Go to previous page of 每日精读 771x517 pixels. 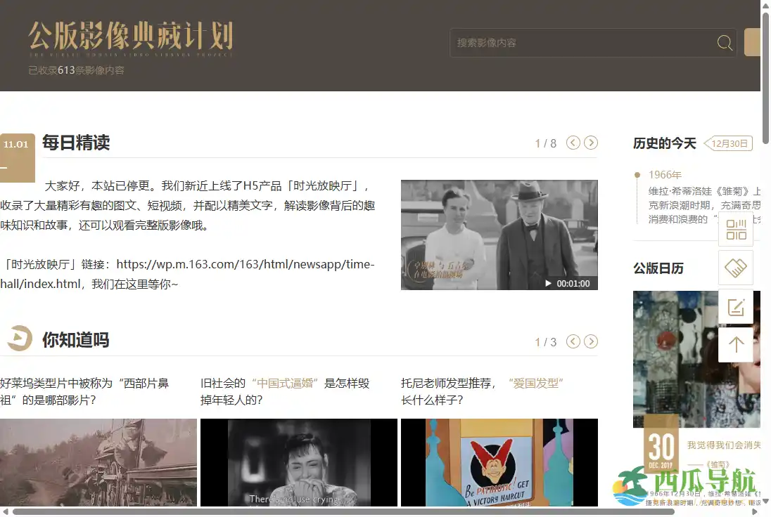click(573, 143)
